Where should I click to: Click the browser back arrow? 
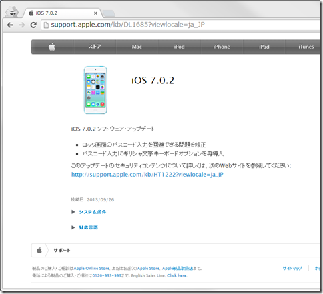coord(10,25)
